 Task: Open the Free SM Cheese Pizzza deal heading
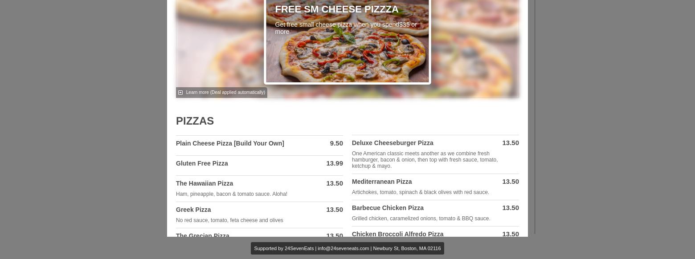[337, 9]
